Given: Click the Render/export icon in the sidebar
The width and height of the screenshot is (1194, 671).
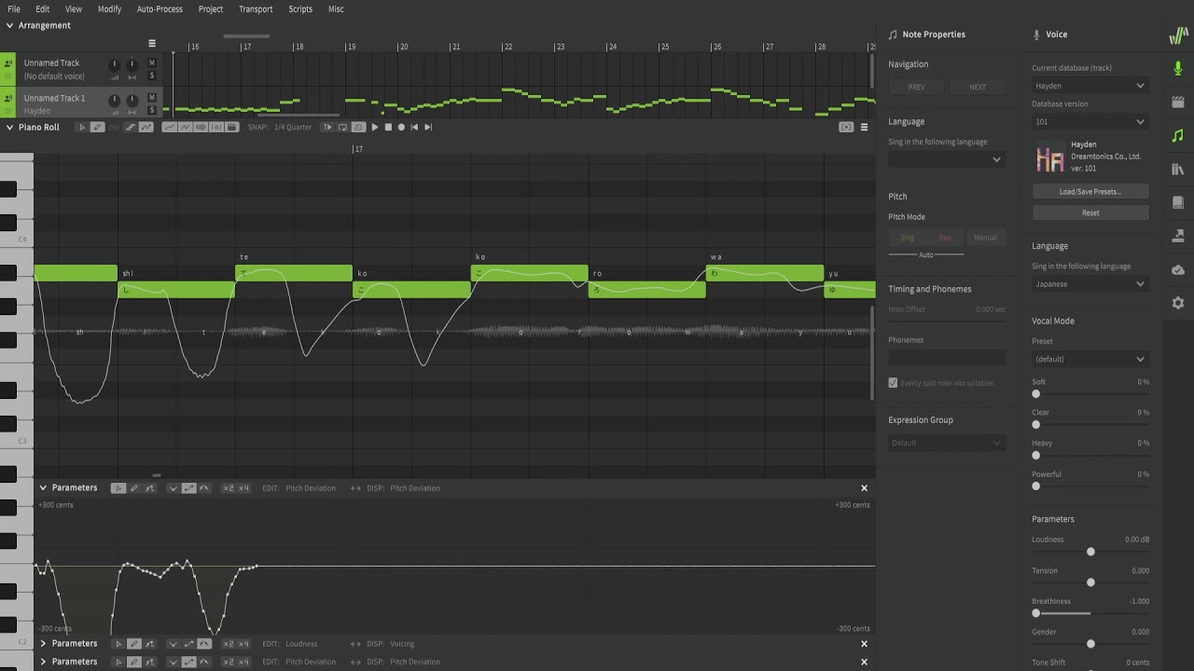Looking at the screenshot, I should (1178, 236).
